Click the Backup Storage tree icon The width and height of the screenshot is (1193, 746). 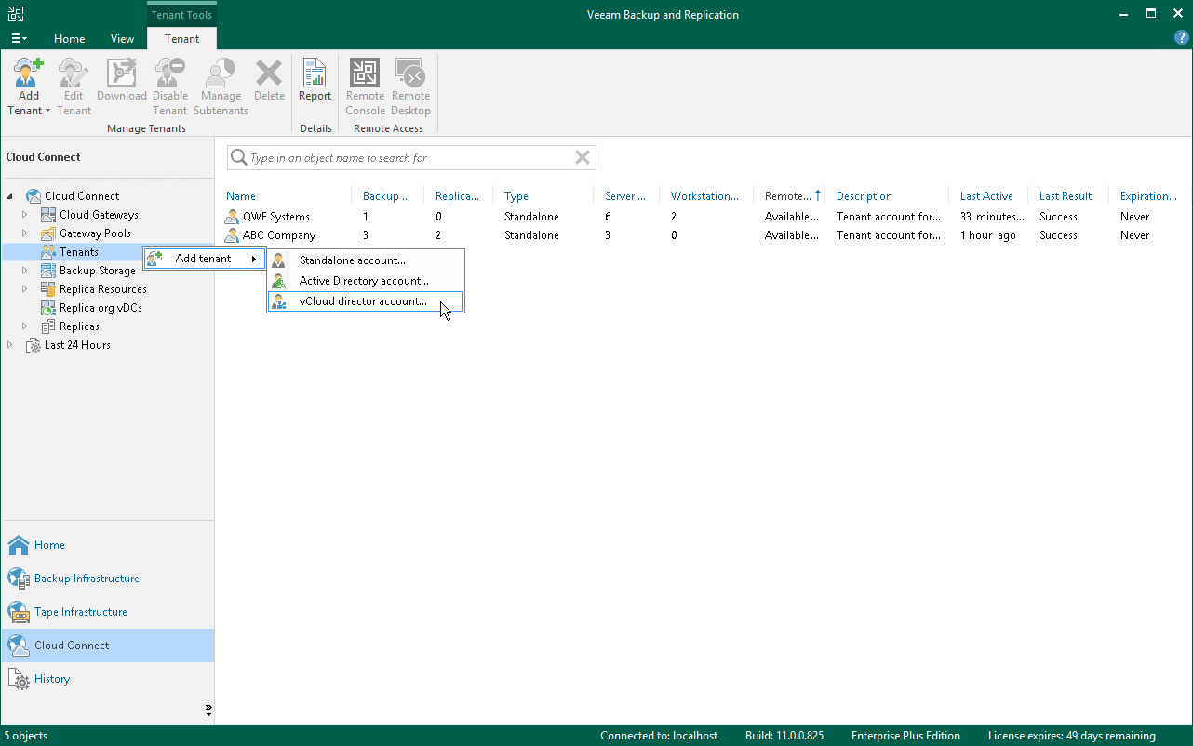[48, 271]
